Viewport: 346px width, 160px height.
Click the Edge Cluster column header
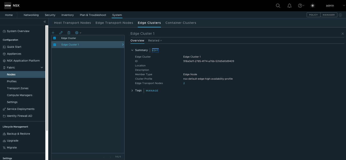[69, 38]
